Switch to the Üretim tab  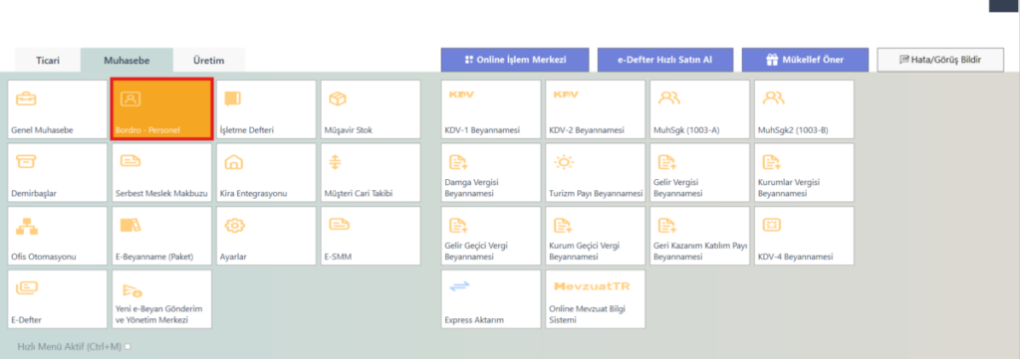(209, 61)
